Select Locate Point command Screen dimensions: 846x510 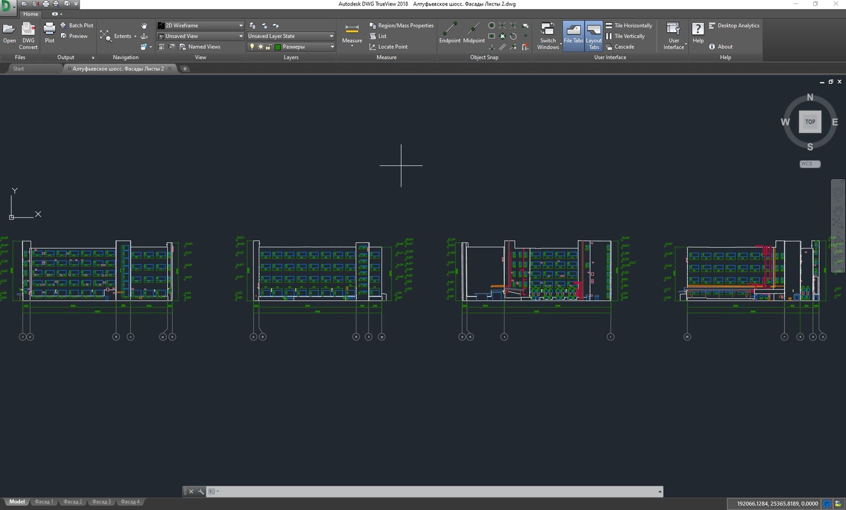point(388,47)
